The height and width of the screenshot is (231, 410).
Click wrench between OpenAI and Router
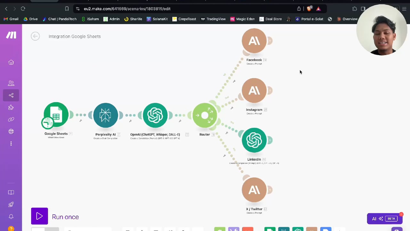pos(180,121)
